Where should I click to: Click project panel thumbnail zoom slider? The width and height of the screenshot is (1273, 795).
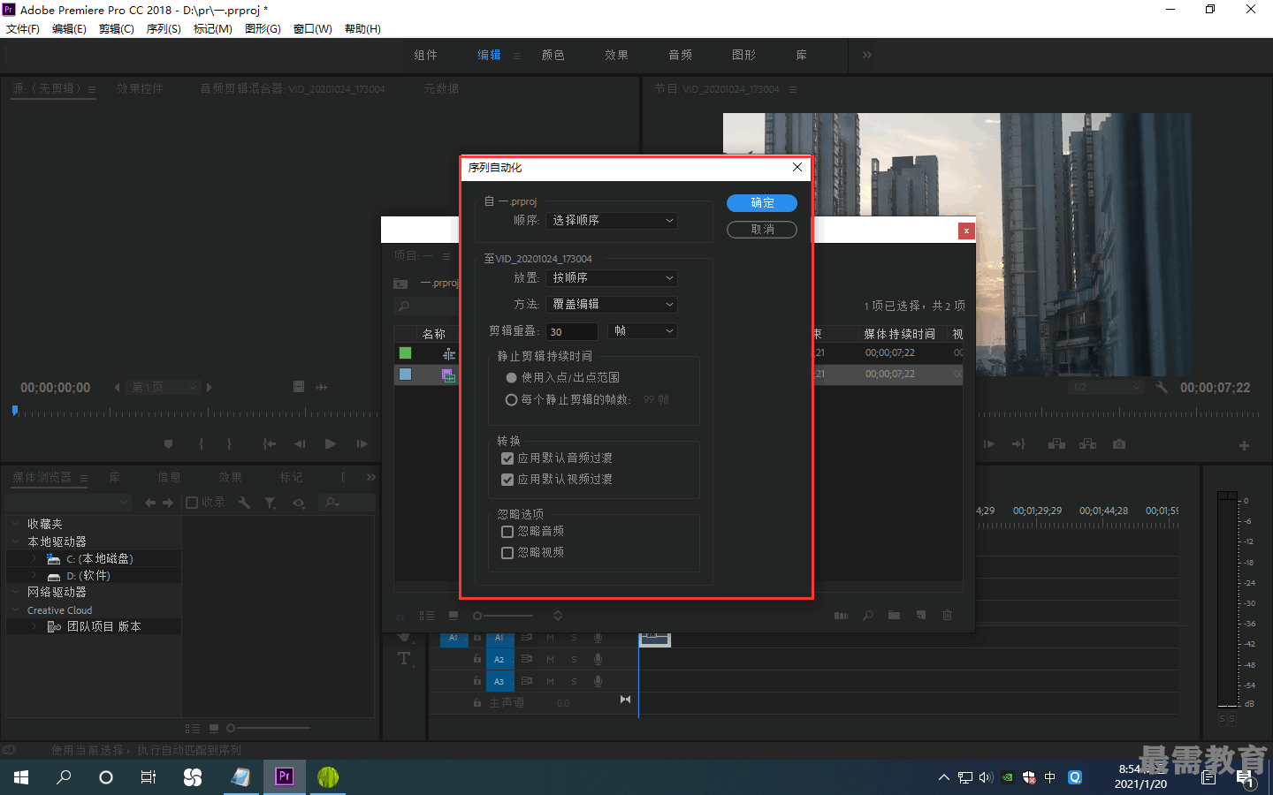coord(503,616)
